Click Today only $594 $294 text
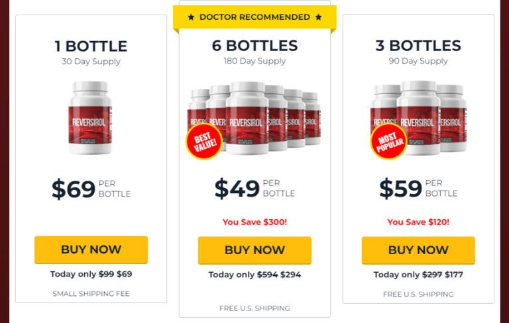This screenshot has width=509, height=323. (x=254, y=275)
